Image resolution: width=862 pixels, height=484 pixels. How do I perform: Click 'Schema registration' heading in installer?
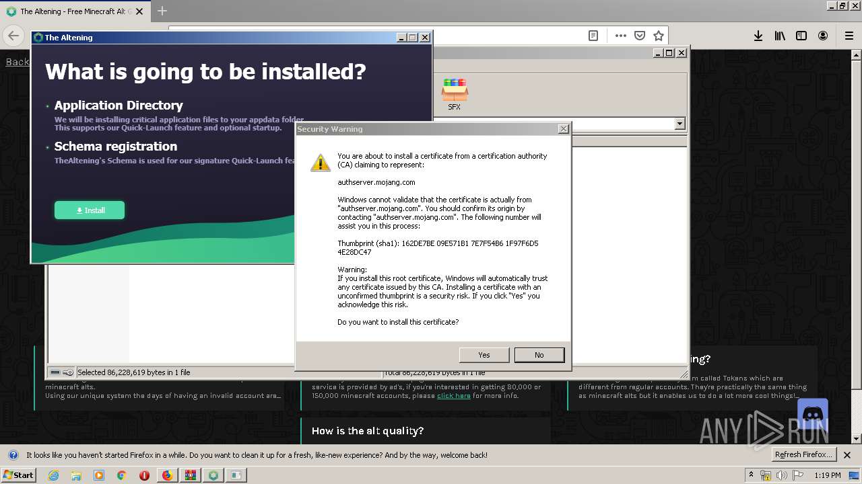[116, 146]
